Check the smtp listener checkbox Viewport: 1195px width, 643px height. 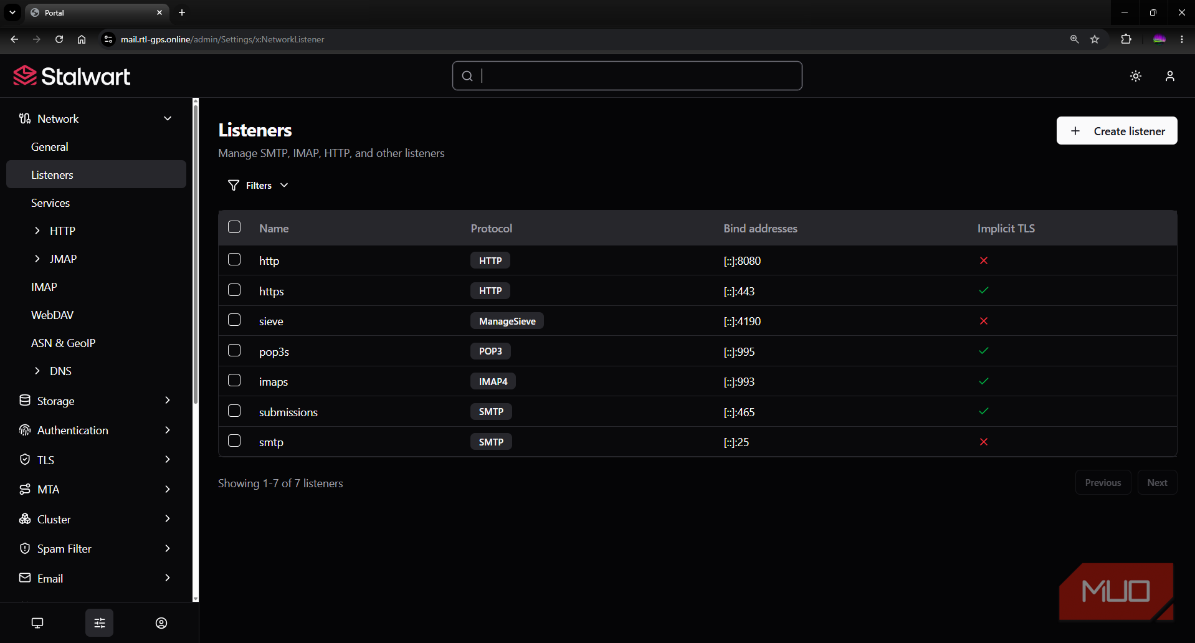pyautogui.click(x=234, y=441)
